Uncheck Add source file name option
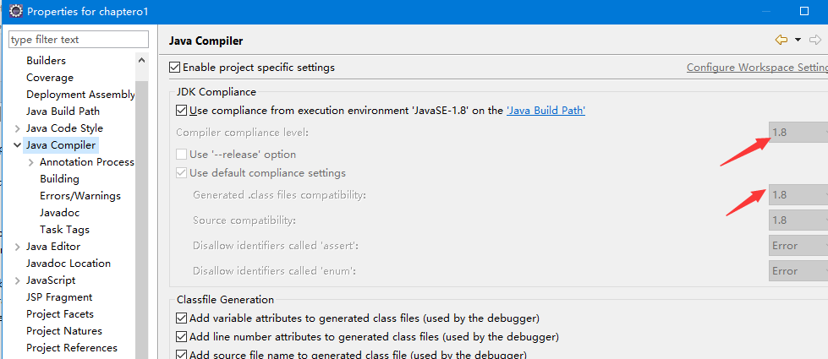 point(182,355)
